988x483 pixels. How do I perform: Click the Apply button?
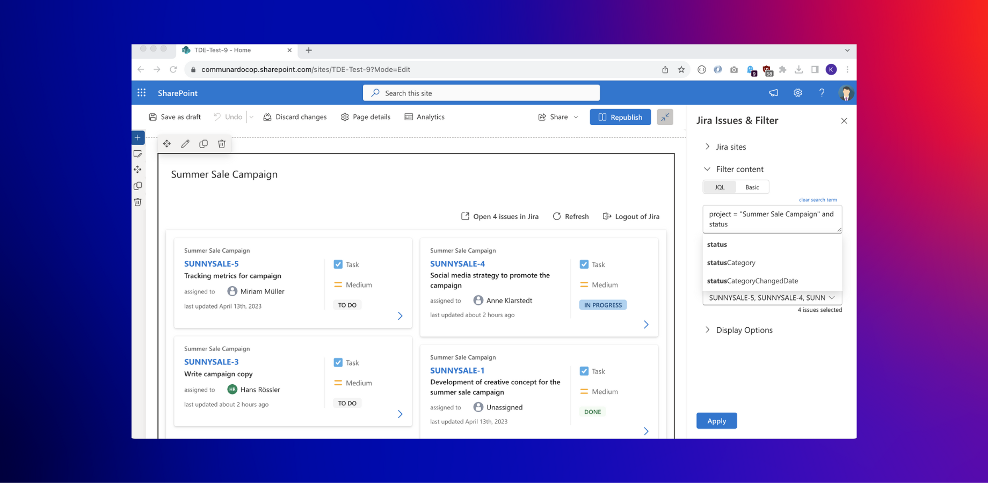coord(717,421)
